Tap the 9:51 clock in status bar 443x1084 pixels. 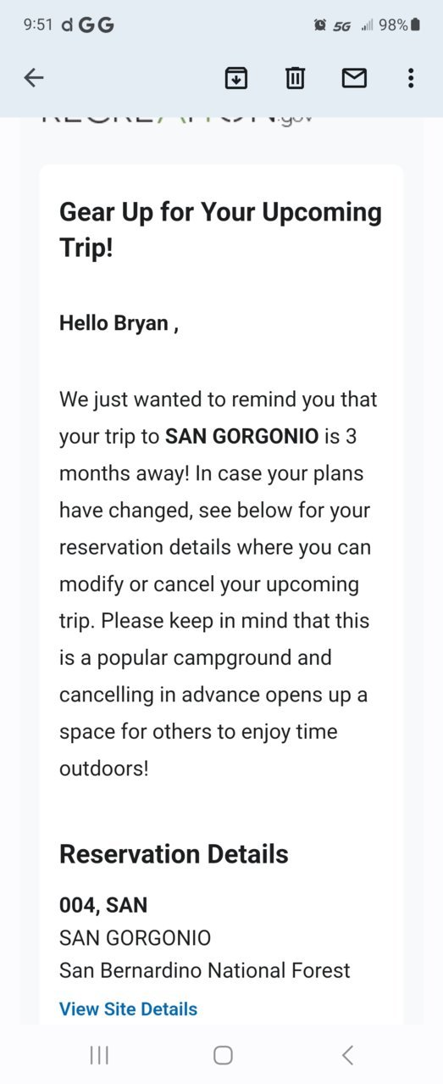[38, 25]
